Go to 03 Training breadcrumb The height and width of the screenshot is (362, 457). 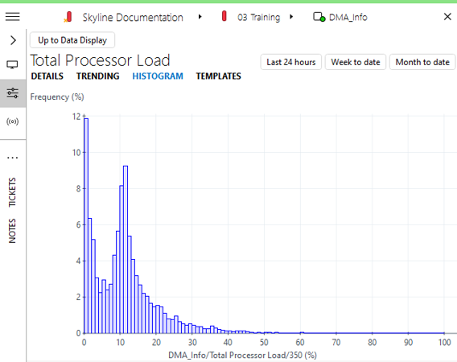pos(258,18)
